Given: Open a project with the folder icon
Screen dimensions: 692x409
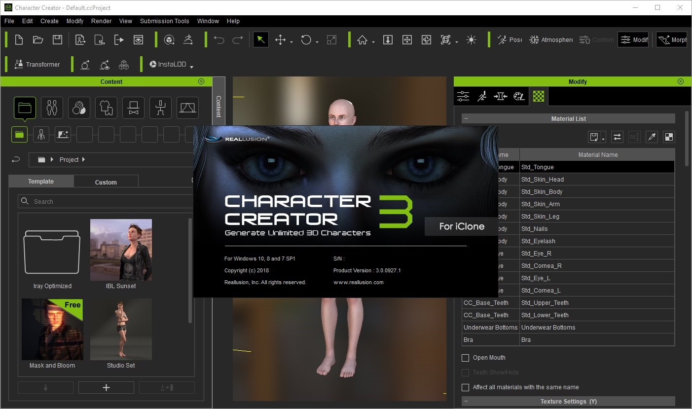Looking at the screenshot, I should coord(38,40).
